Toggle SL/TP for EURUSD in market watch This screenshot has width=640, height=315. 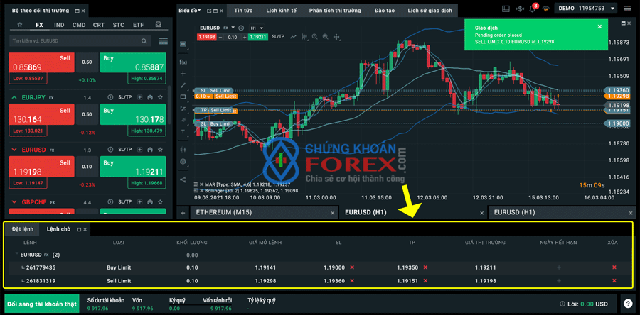(x=125, y=150)
